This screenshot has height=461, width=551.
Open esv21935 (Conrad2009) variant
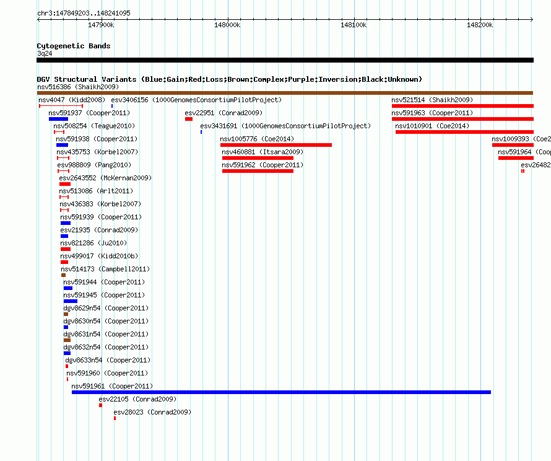(x=99, y=230)
